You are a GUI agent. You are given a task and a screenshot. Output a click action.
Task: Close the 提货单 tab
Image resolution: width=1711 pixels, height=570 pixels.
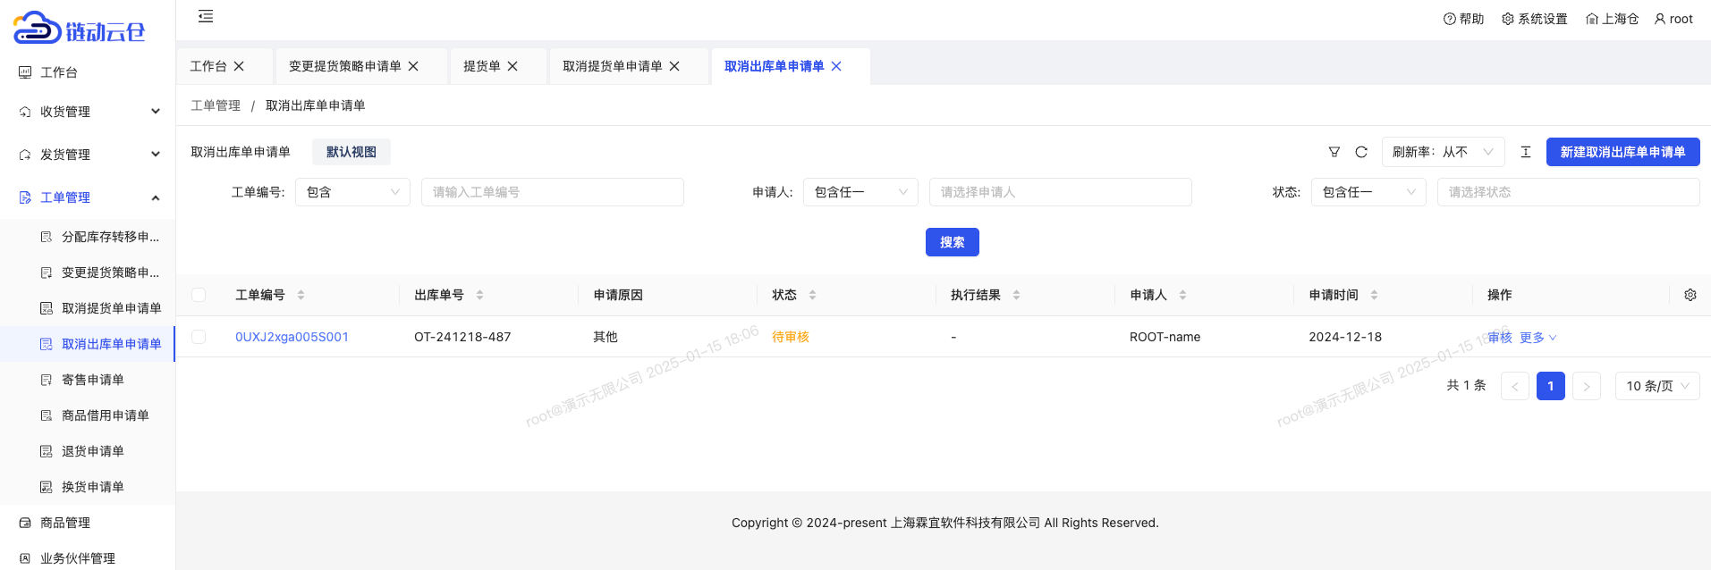(x=512, y=66)
